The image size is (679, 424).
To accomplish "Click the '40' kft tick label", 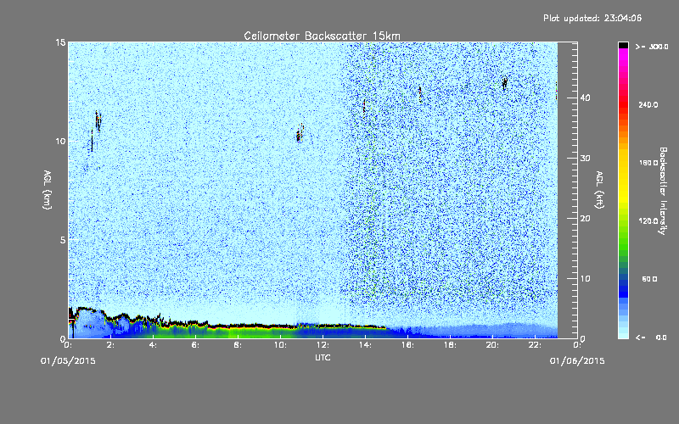I will click(x=585, y=98).
